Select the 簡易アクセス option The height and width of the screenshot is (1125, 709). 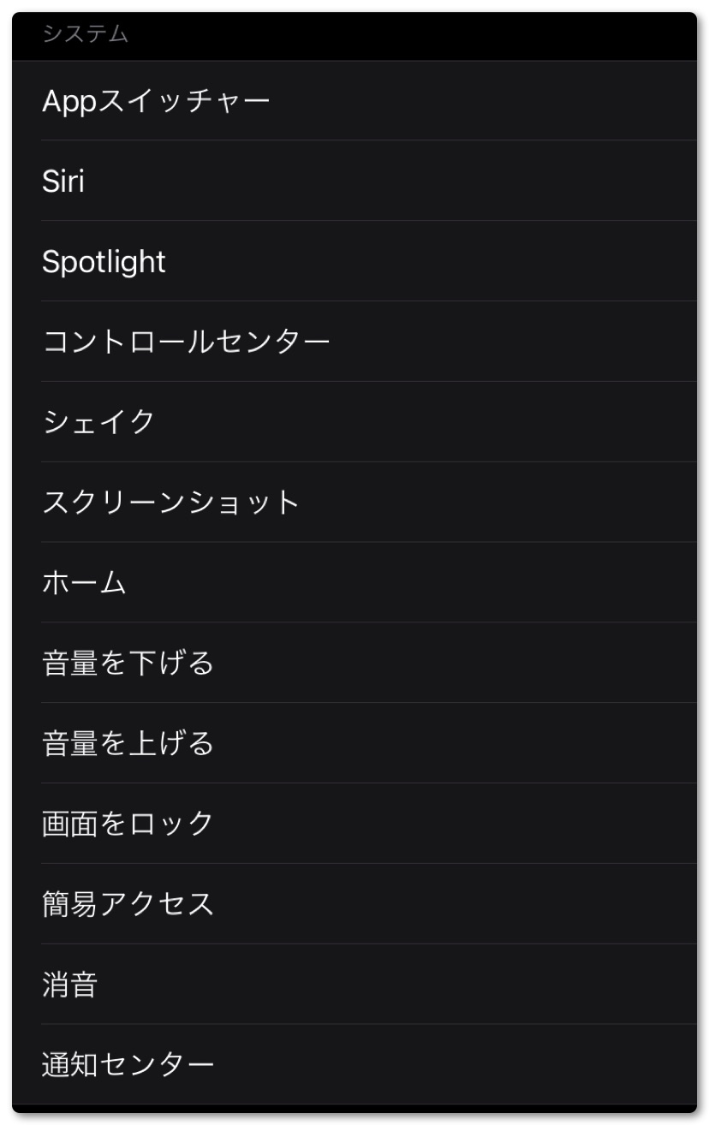click(128, 904)
